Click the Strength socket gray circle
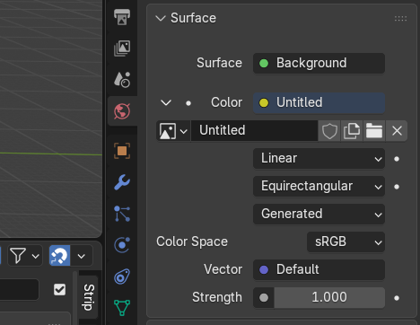Viewport: 420px width, 325px height. (264, 298)
